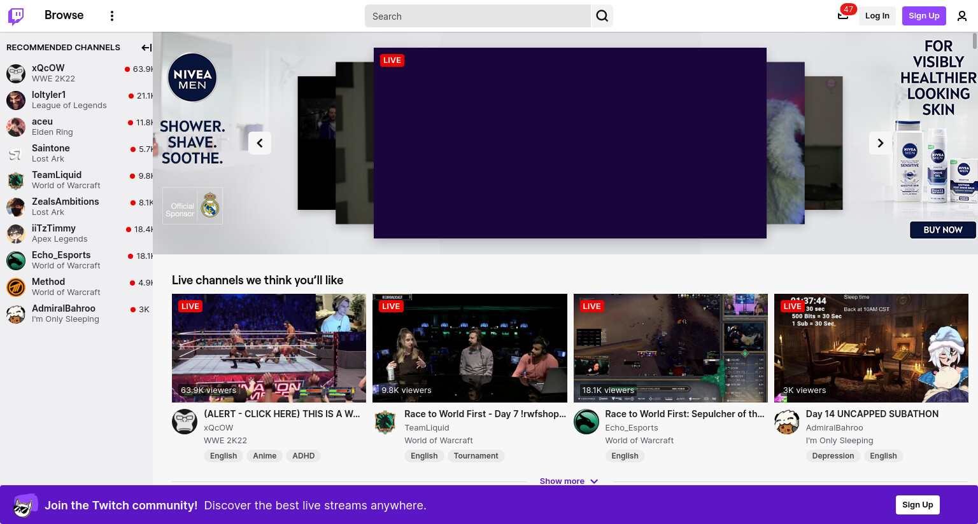Click aceu avatar in sidebar
Viewport: 978px width, 524px height.
tap(16, 127)
